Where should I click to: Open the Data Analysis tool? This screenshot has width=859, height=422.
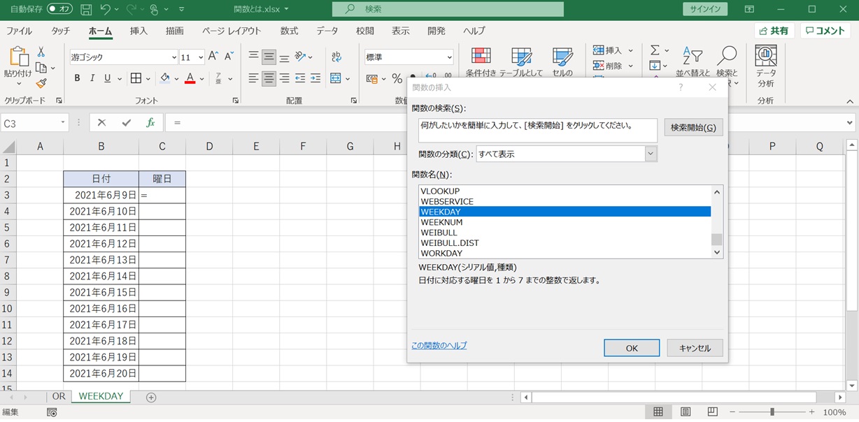point(765,66)
